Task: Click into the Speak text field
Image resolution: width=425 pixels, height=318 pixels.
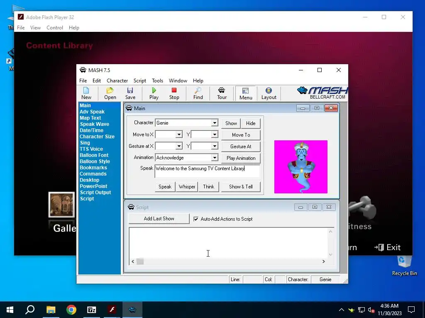Action: click(x=208, y=171)
